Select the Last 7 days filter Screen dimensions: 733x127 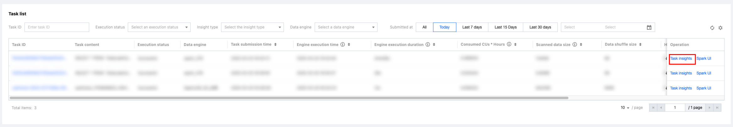coord(472,27)
